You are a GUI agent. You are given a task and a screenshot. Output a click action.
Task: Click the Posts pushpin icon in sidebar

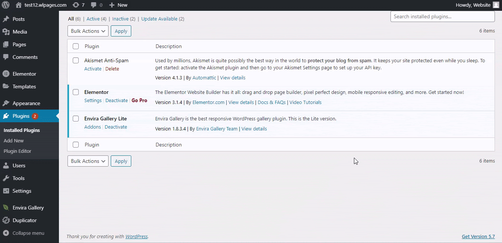click(x=6, y=19)
